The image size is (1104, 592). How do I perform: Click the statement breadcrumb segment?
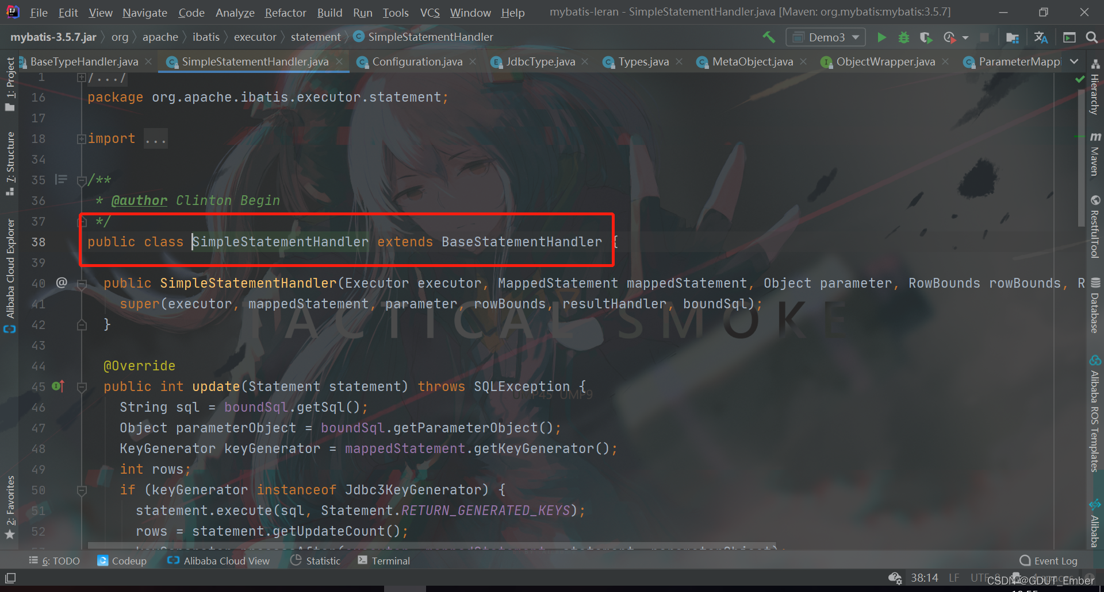[316, 37]
